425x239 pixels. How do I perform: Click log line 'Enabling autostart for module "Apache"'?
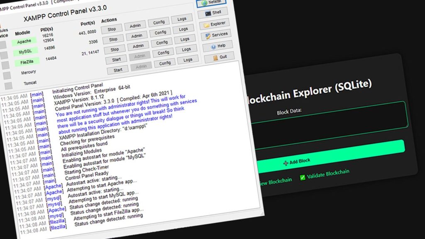click(103, 156)
